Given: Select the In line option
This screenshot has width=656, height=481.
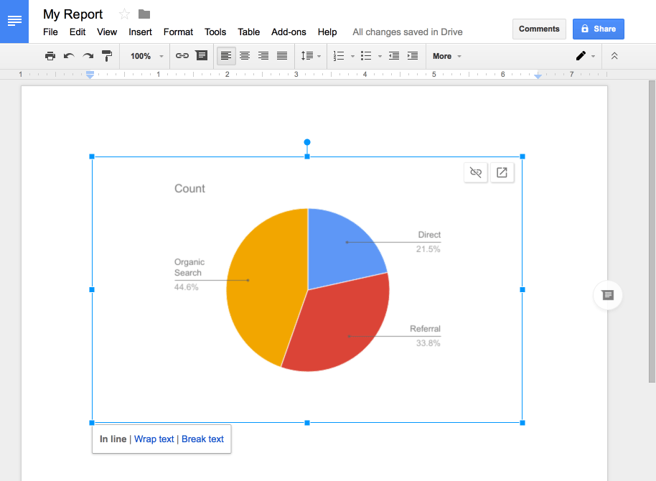Looking at the screenshot, I should pyautogui.click(x=113, y=439).
